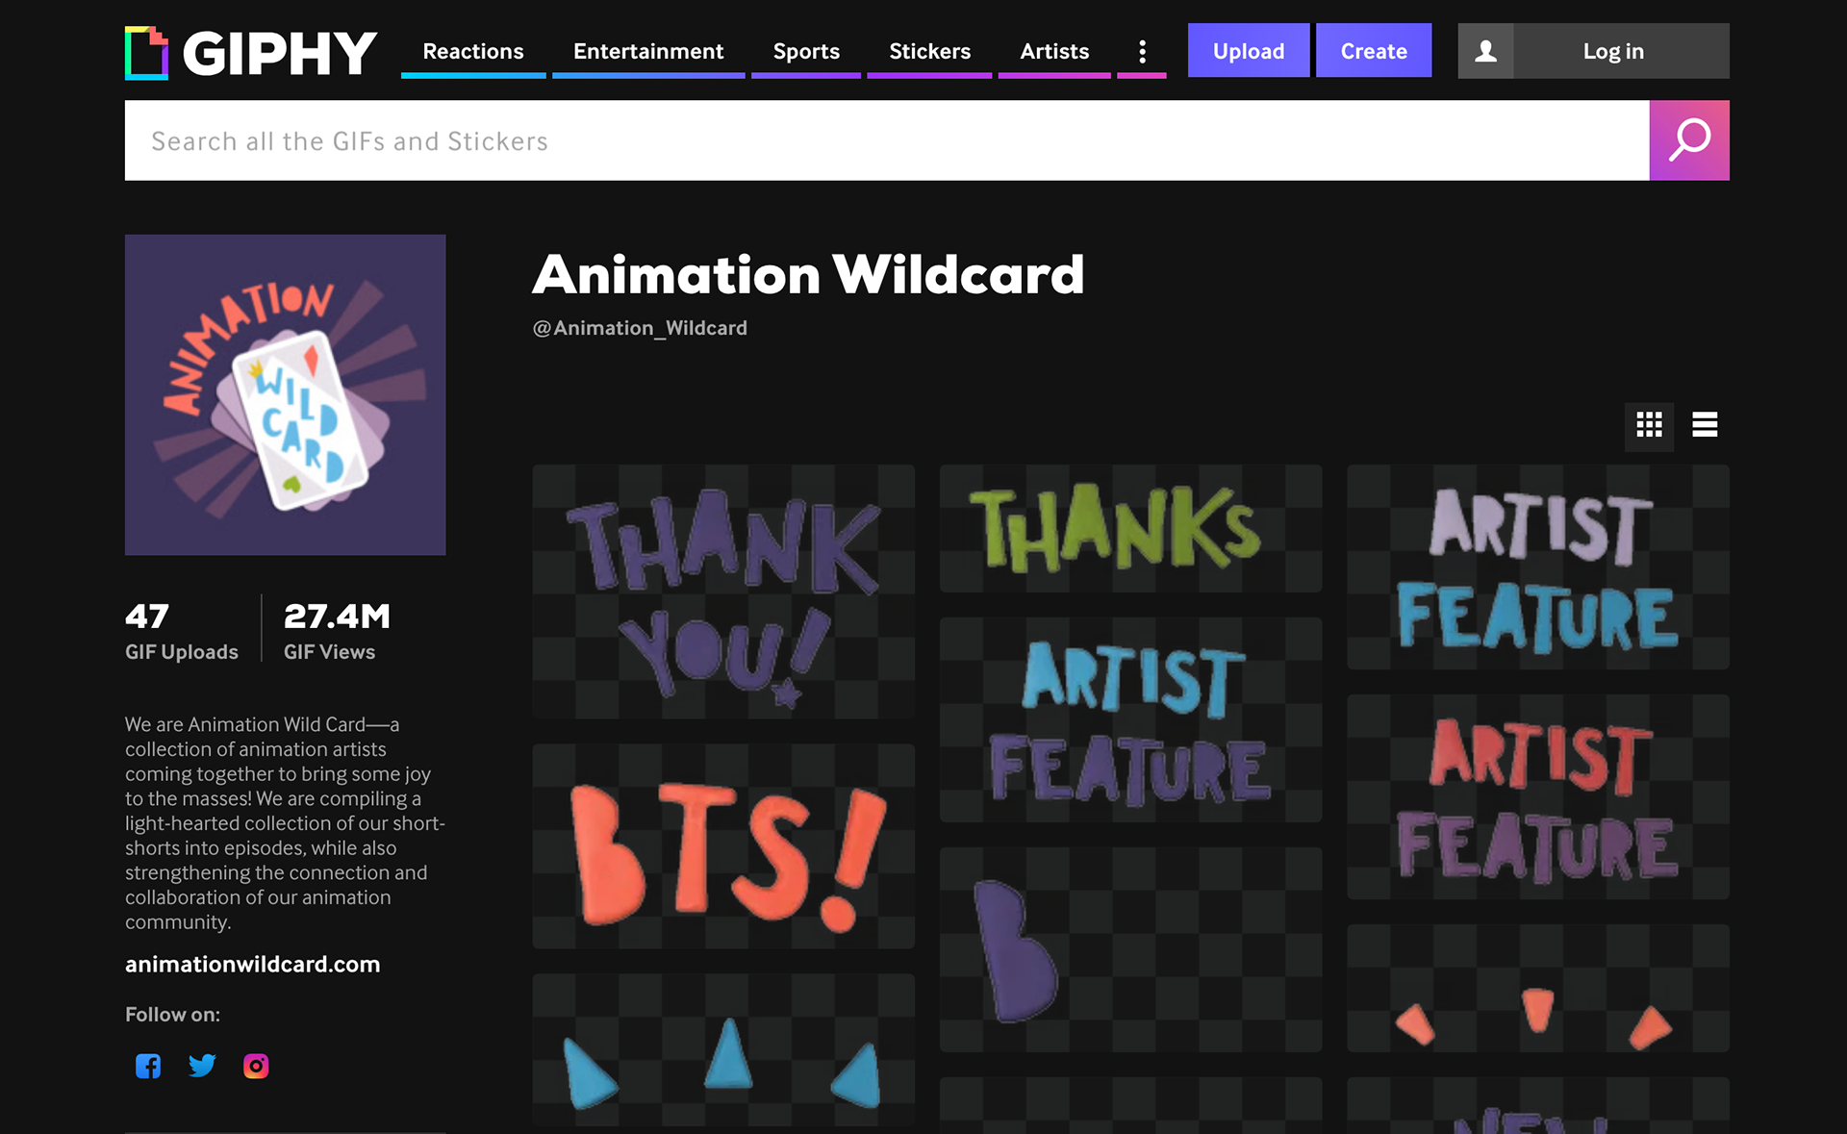Switch to grid view layout

(1650, 425)
